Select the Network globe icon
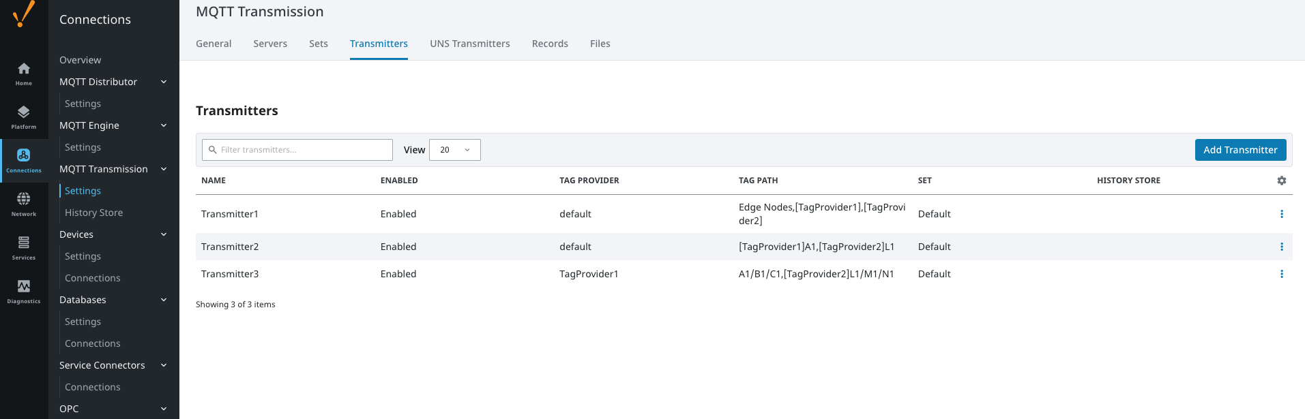The image size is (1305, 419). 24,200
